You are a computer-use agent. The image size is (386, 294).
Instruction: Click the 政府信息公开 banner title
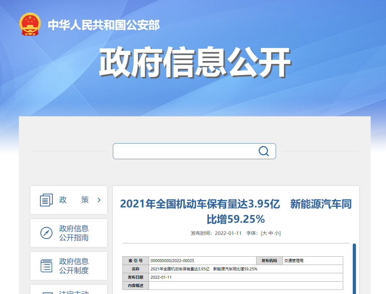click(x=193, y=62)
